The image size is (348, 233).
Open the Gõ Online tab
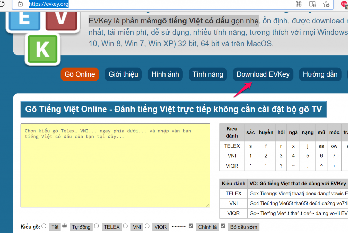click(80, 74)
